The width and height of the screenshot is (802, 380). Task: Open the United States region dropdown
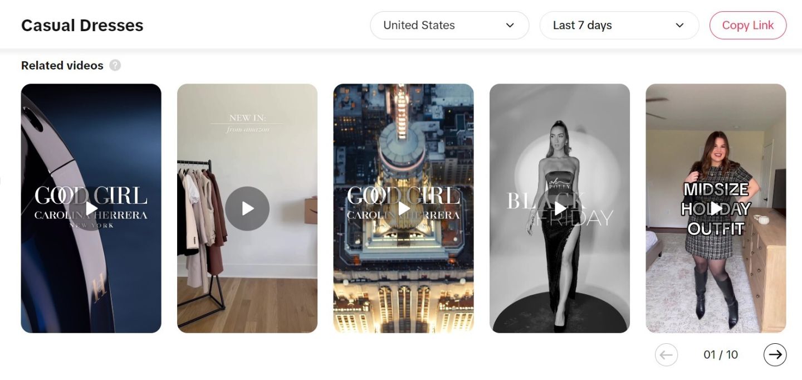point(449,26)
